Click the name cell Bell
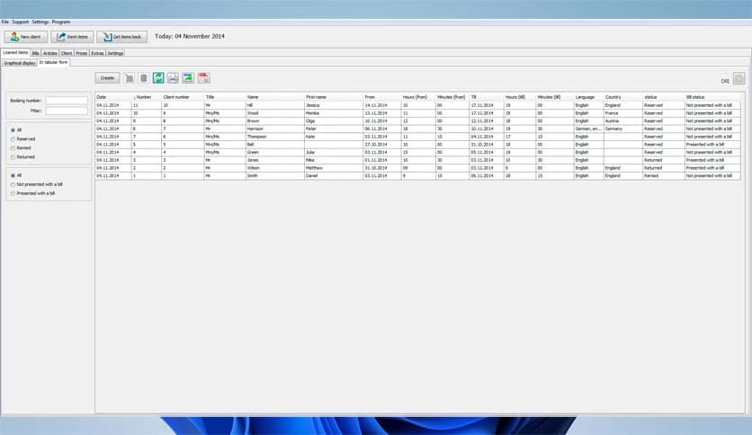 tap(275, 145)
